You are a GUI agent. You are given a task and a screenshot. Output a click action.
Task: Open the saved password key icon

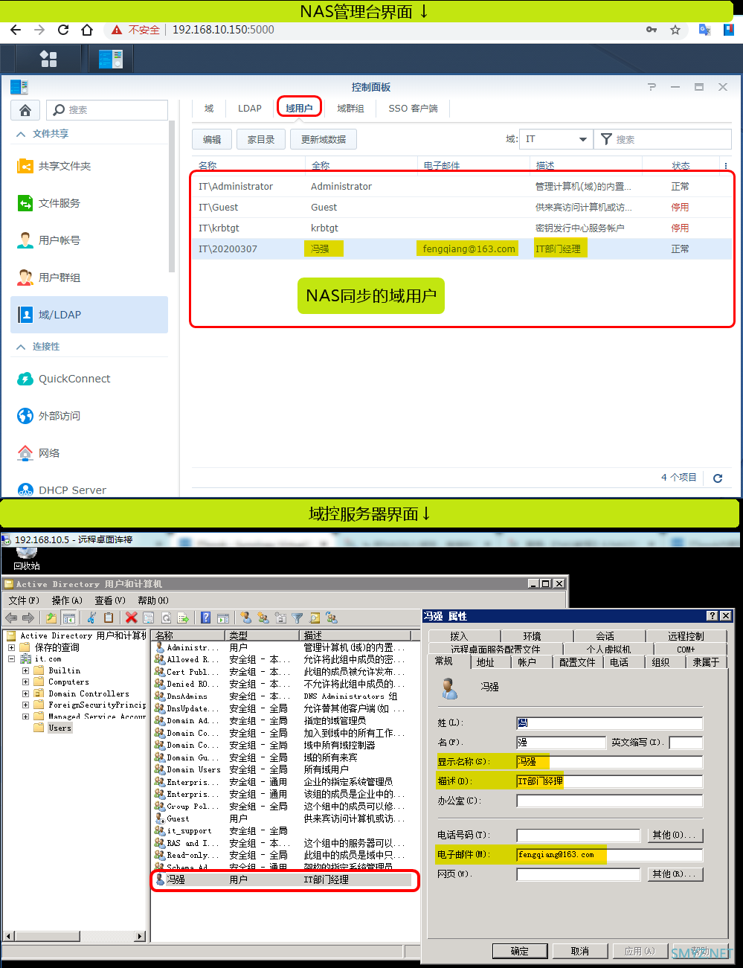point(652,30)
